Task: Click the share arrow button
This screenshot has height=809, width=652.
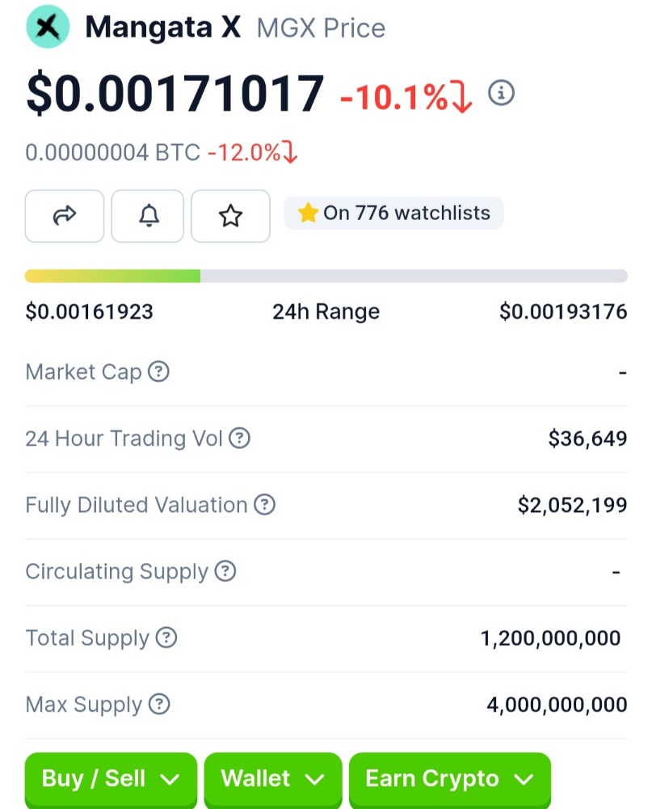Action: click(x=65, y=215)
